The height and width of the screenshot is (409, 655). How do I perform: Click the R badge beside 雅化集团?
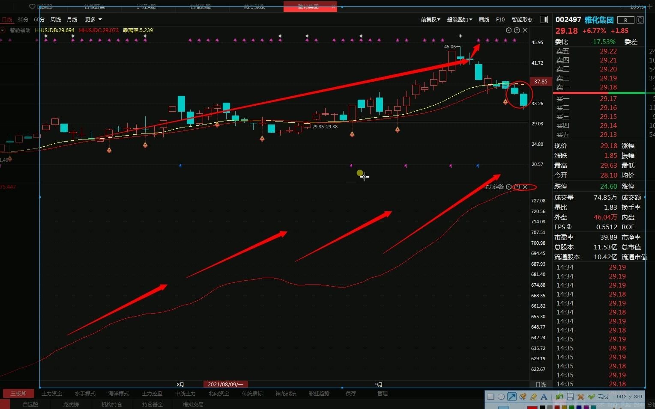click(626, 20)
